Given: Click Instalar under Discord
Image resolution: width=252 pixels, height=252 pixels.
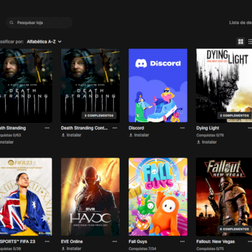Looking at the screenshot, I should coord(139,135).
